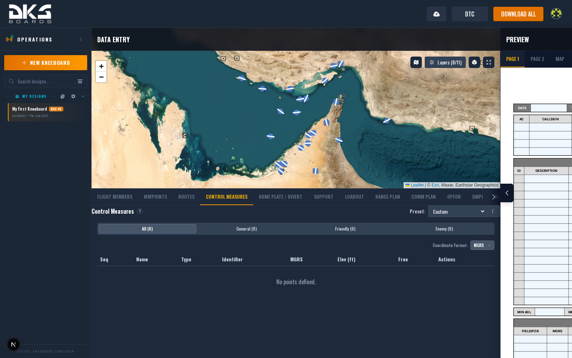This screenshot has width=572, height=358.
Task: Open the Support tab
Action: [x=324, y=197]
